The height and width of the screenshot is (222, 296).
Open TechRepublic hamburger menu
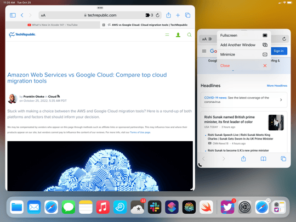point(167,35)
